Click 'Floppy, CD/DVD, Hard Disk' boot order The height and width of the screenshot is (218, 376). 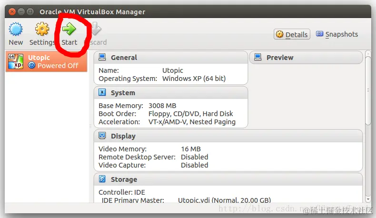(191, 114)
